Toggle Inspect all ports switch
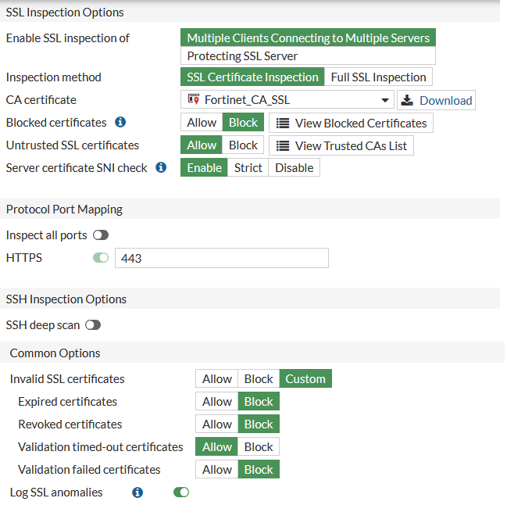The width and height of the screenshot is (507, 523). [100, 235]
